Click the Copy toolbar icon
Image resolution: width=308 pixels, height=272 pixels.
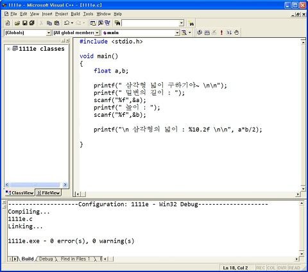coord(49,23)
